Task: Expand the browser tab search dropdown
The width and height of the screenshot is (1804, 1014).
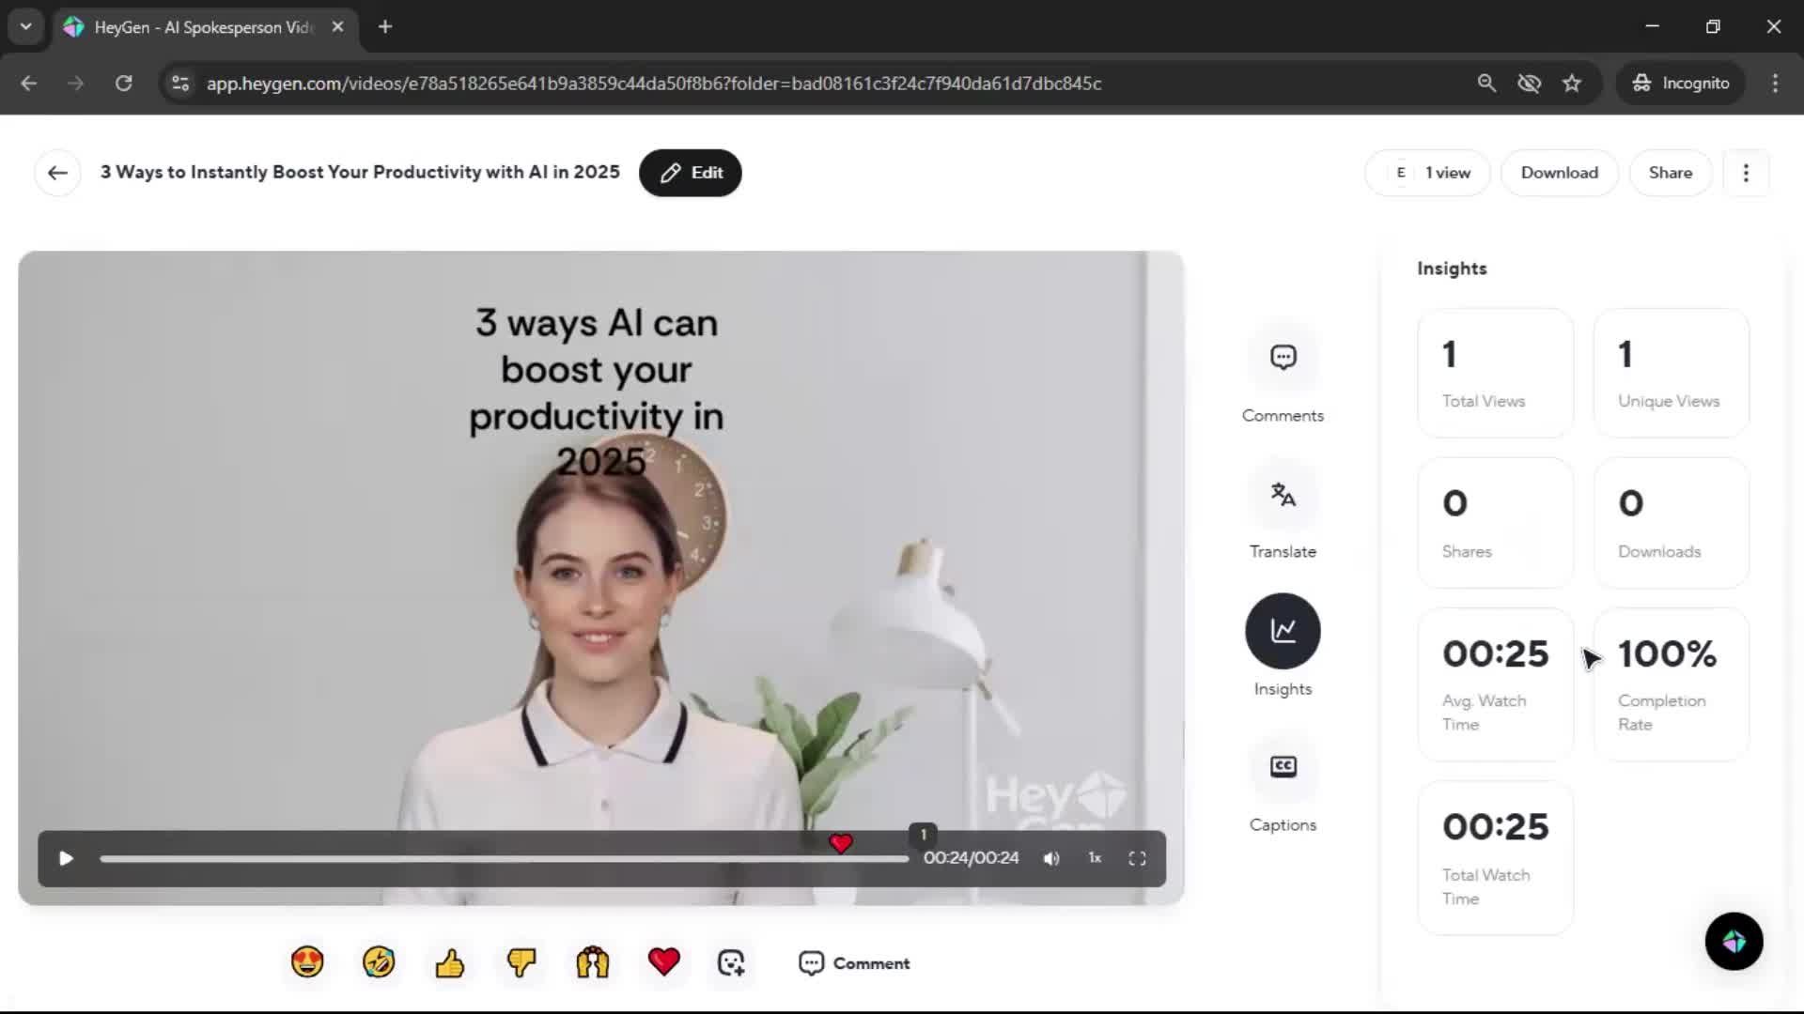Action: coord(25,26)
